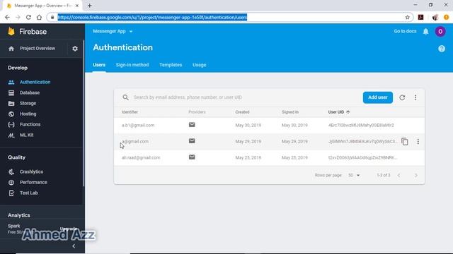
Task: Click the browser address bar URL
Action: (x=152, y=17)
